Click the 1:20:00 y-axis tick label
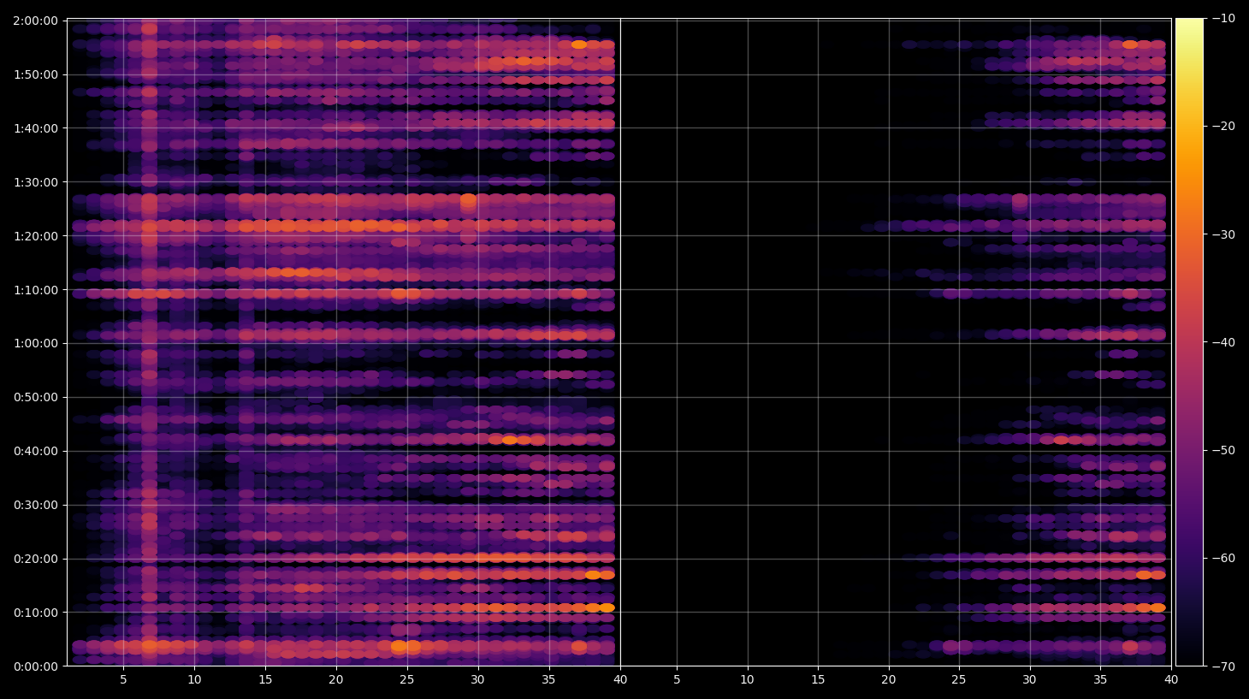This screenshot has height=699, width=1249. [x=35, y=236]
